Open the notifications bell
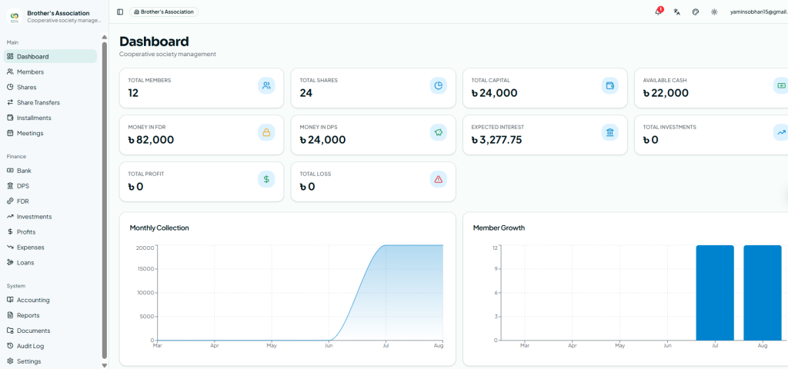Screen dimensions: 788x369 point(659,12)
